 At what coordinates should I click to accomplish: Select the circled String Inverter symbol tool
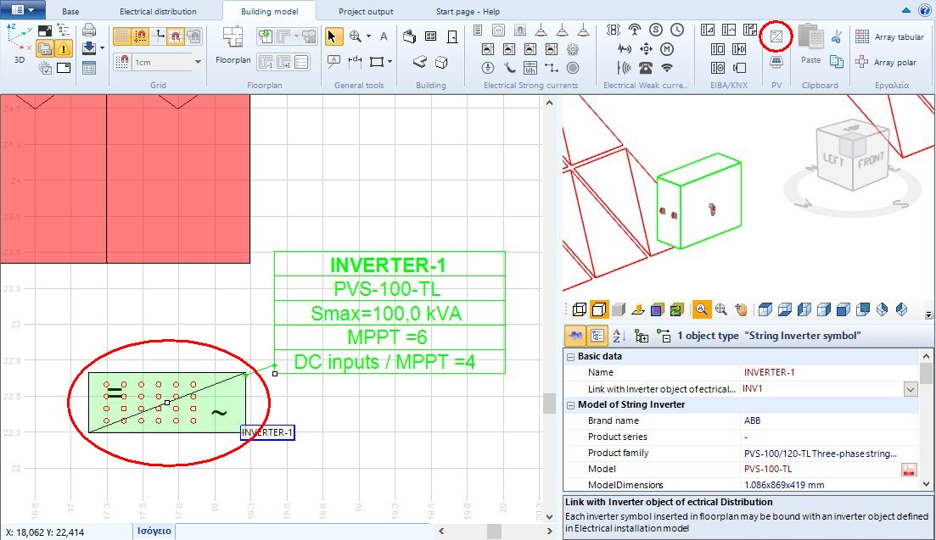[776, 36]
